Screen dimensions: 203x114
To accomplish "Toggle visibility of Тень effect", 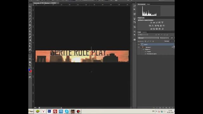I will click(146, 52).
